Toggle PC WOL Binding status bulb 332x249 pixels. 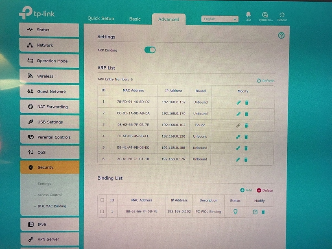[x=235, y=212]
